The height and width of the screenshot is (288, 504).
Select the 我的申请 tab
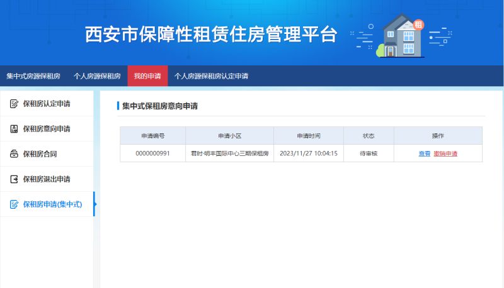coord(147,76)
